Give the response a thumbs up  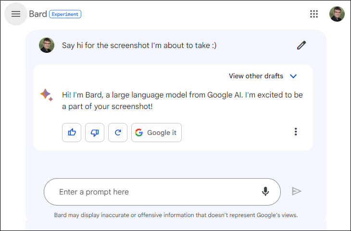[72, 133]
